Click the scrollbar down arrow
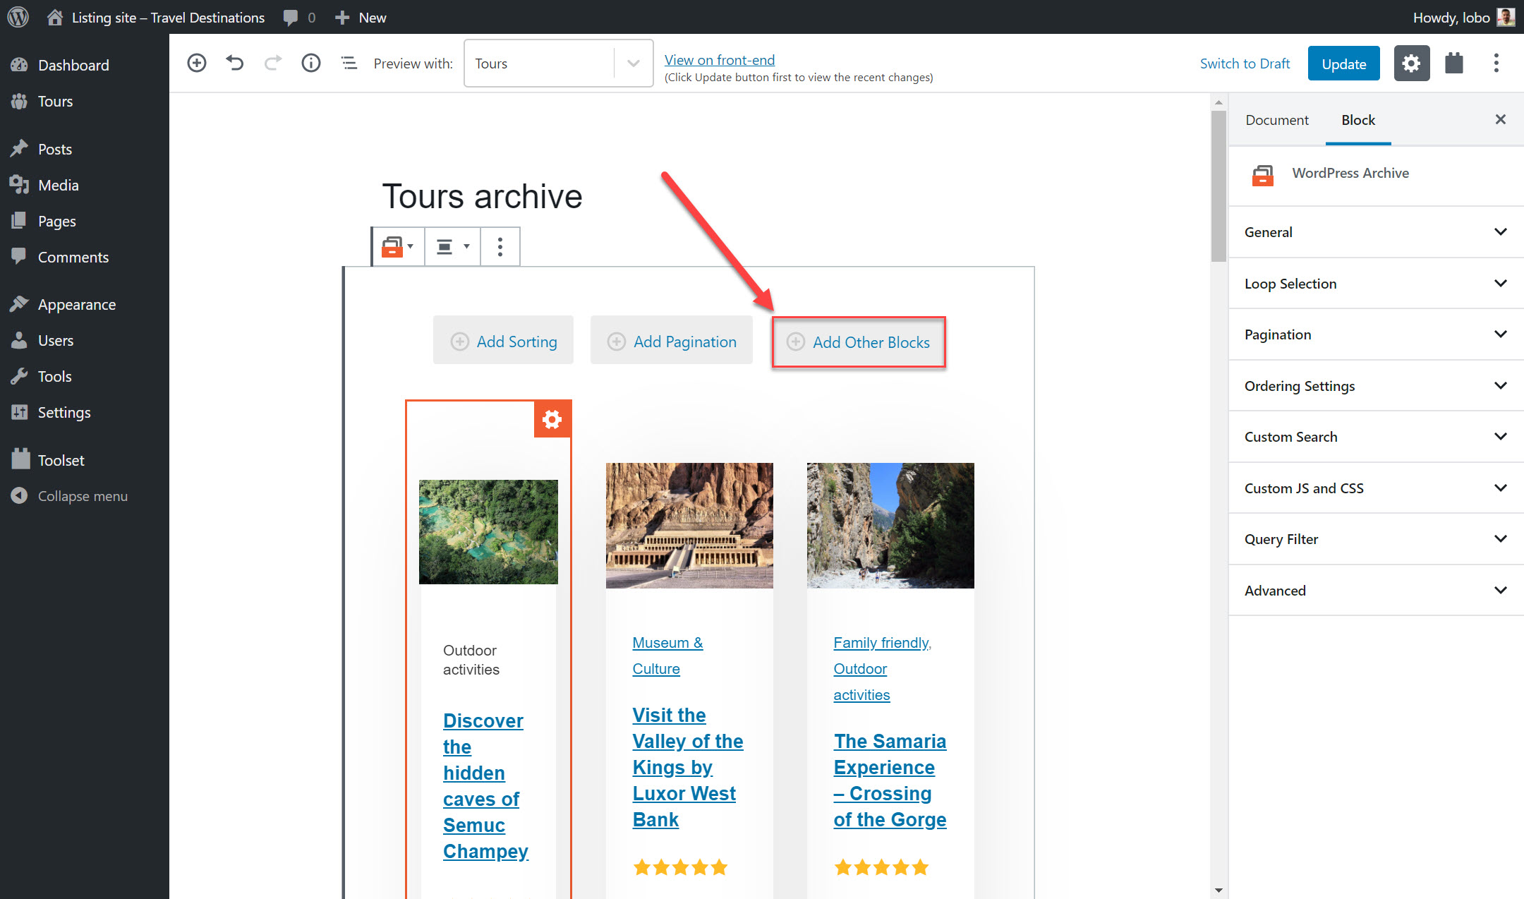 click(x=1218, y=891)
